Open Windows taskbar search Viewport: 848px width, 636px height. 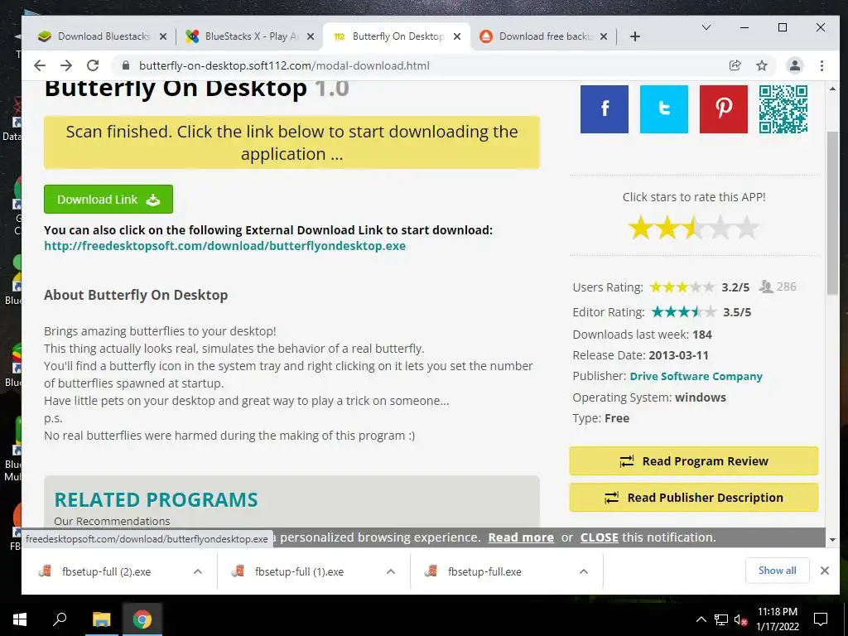60,619
